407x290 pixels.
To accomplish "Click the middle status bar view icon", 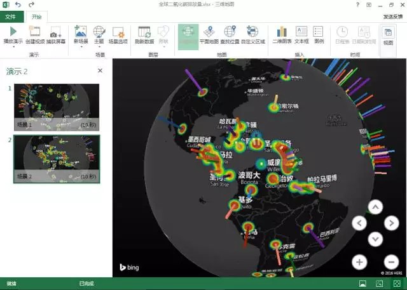I will pos(380,284).
